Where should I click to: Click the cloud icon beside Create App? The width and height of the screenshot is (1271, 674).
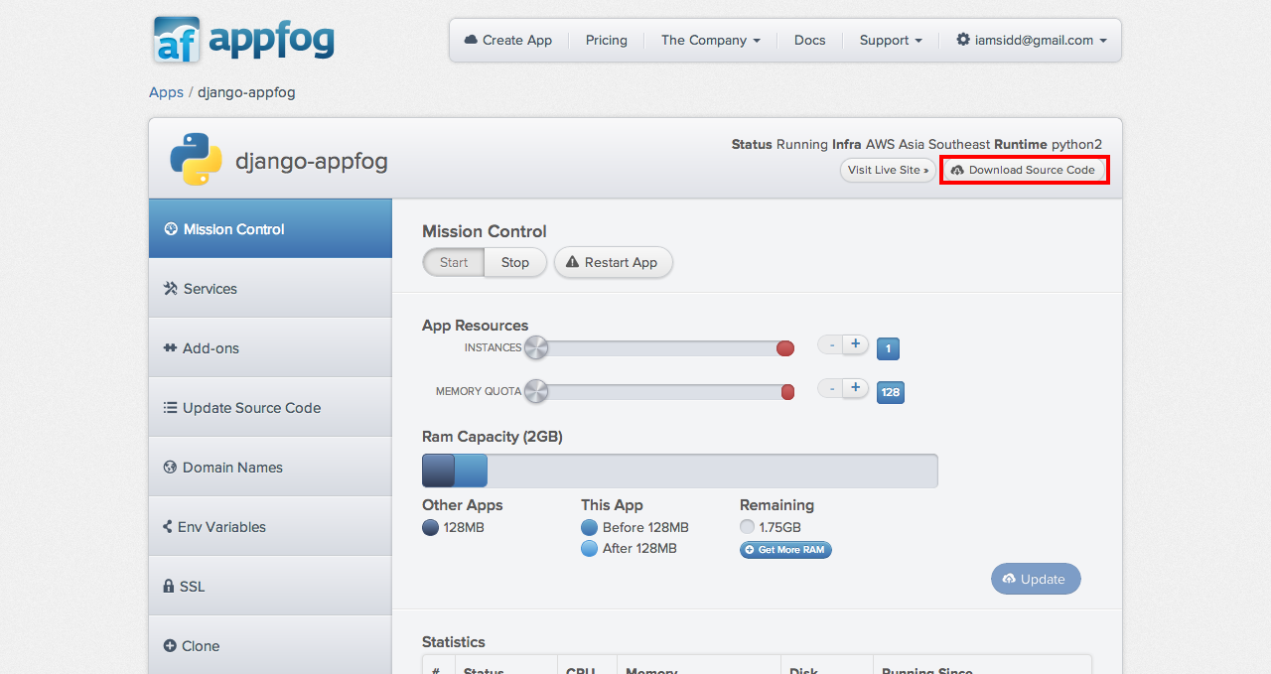[x=471, y=40]
